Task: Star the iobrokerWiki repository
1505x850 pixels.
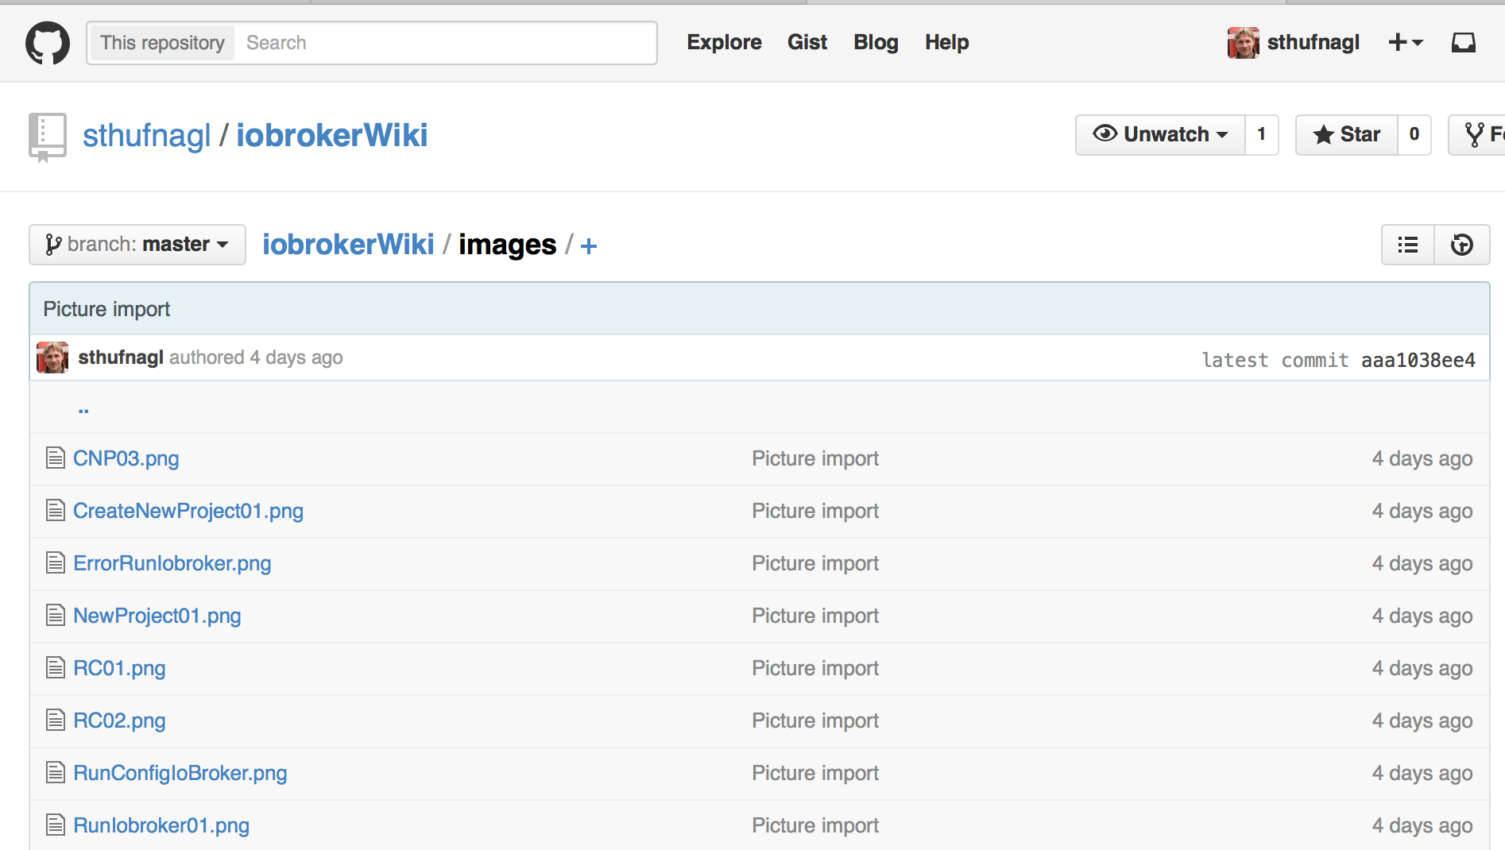Action: pos(1348,135)
